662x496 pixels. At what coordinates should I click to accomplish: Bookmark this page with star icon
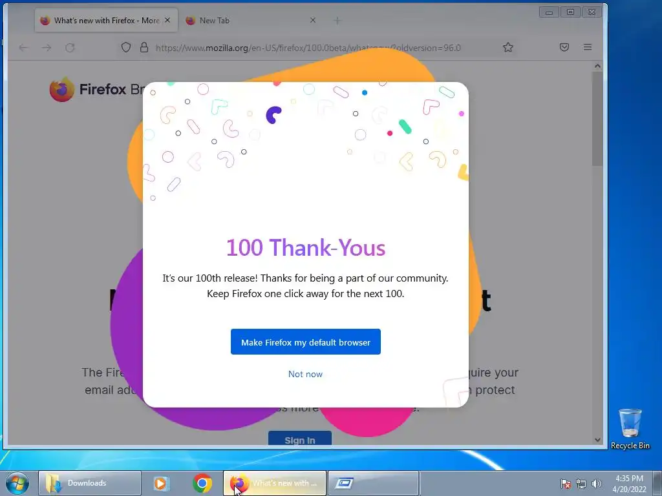508,47
